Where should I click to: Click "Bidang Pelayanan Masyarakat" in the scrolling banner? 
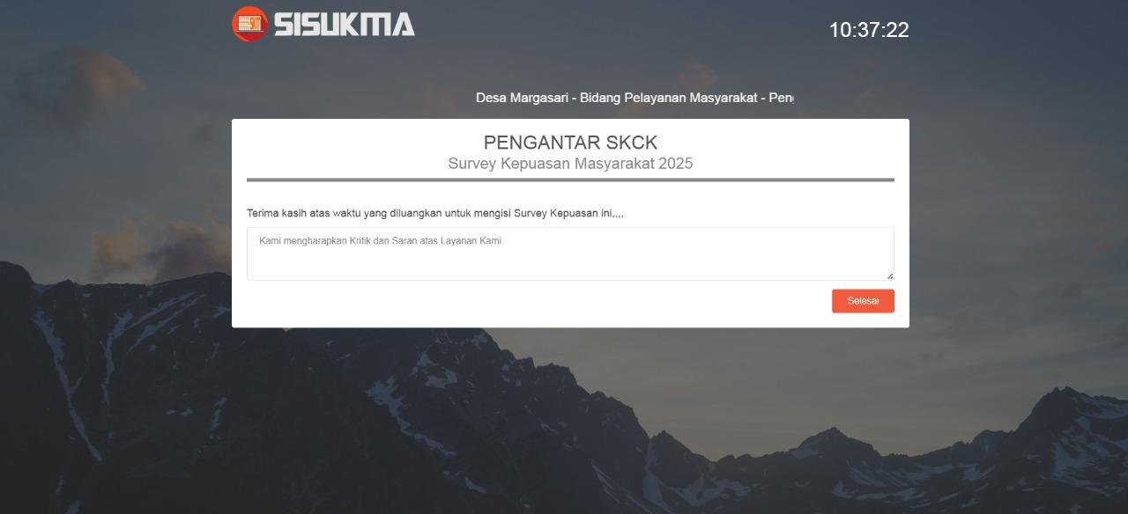click(x=668, y=98)
